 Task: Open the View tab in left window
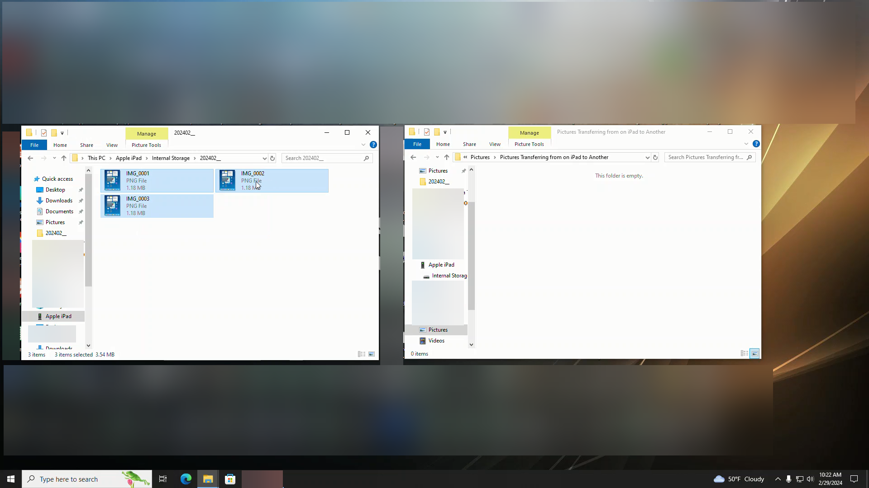[x=112, y=145]
